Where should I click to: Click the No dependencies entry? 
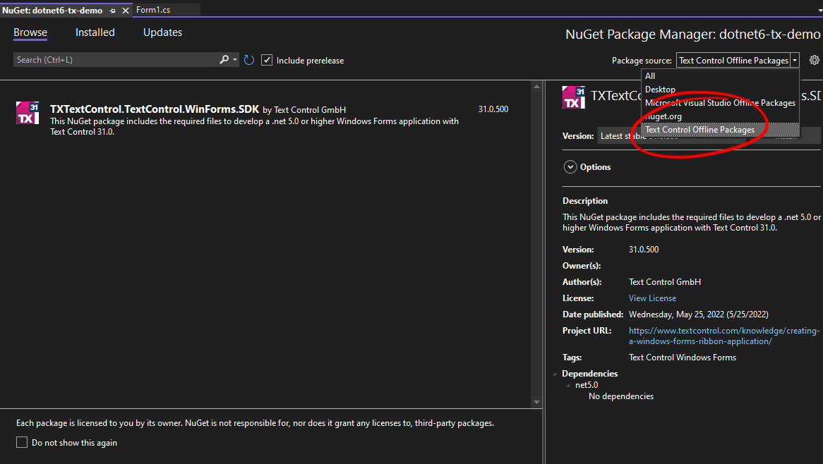tap(621, 396)
